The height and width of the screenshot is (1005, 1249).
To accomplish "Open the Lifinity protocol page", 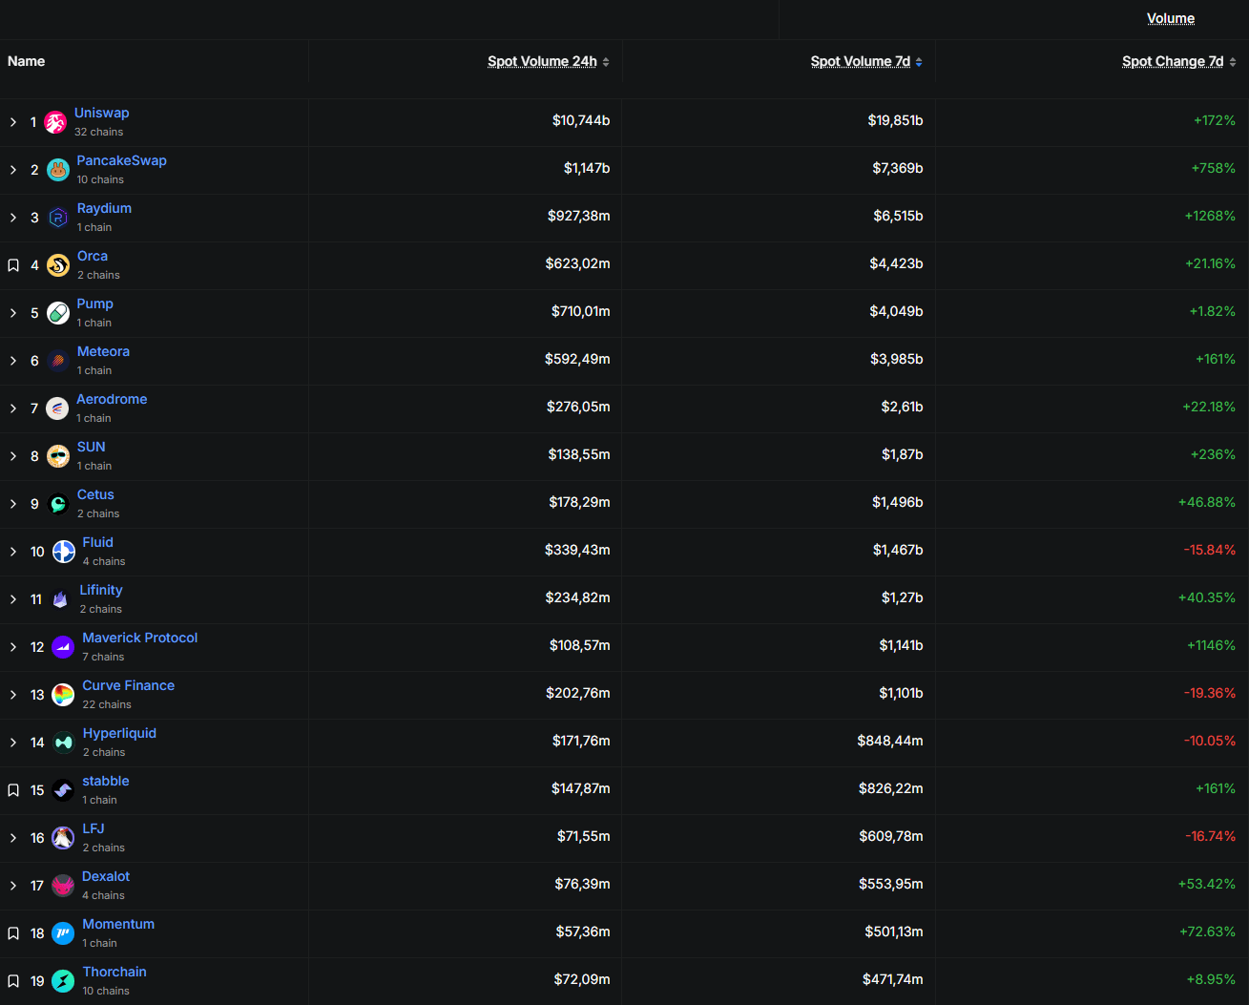I will 101,590.
